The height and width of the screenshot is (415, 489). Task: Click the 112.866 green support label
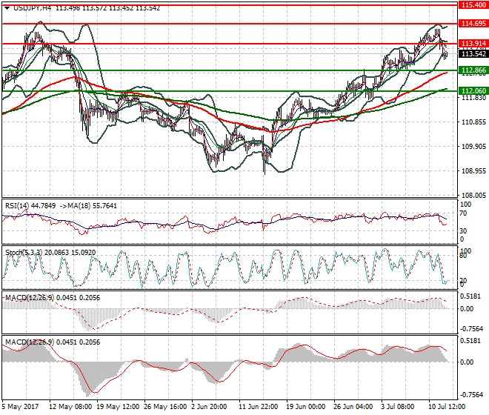(473, 70)
